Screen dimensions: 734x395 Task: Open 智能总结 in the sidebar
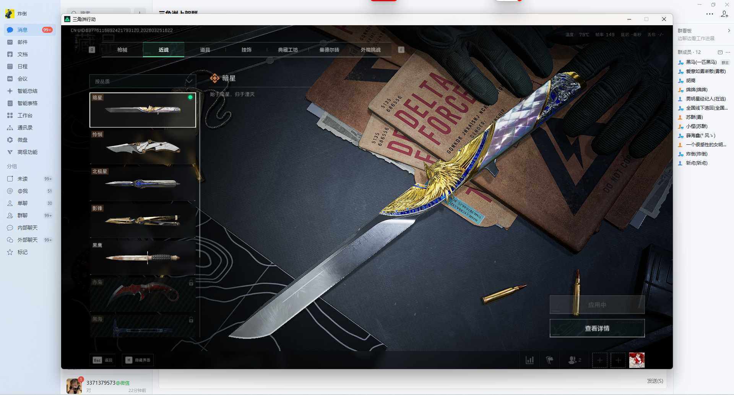coord(30,91)
